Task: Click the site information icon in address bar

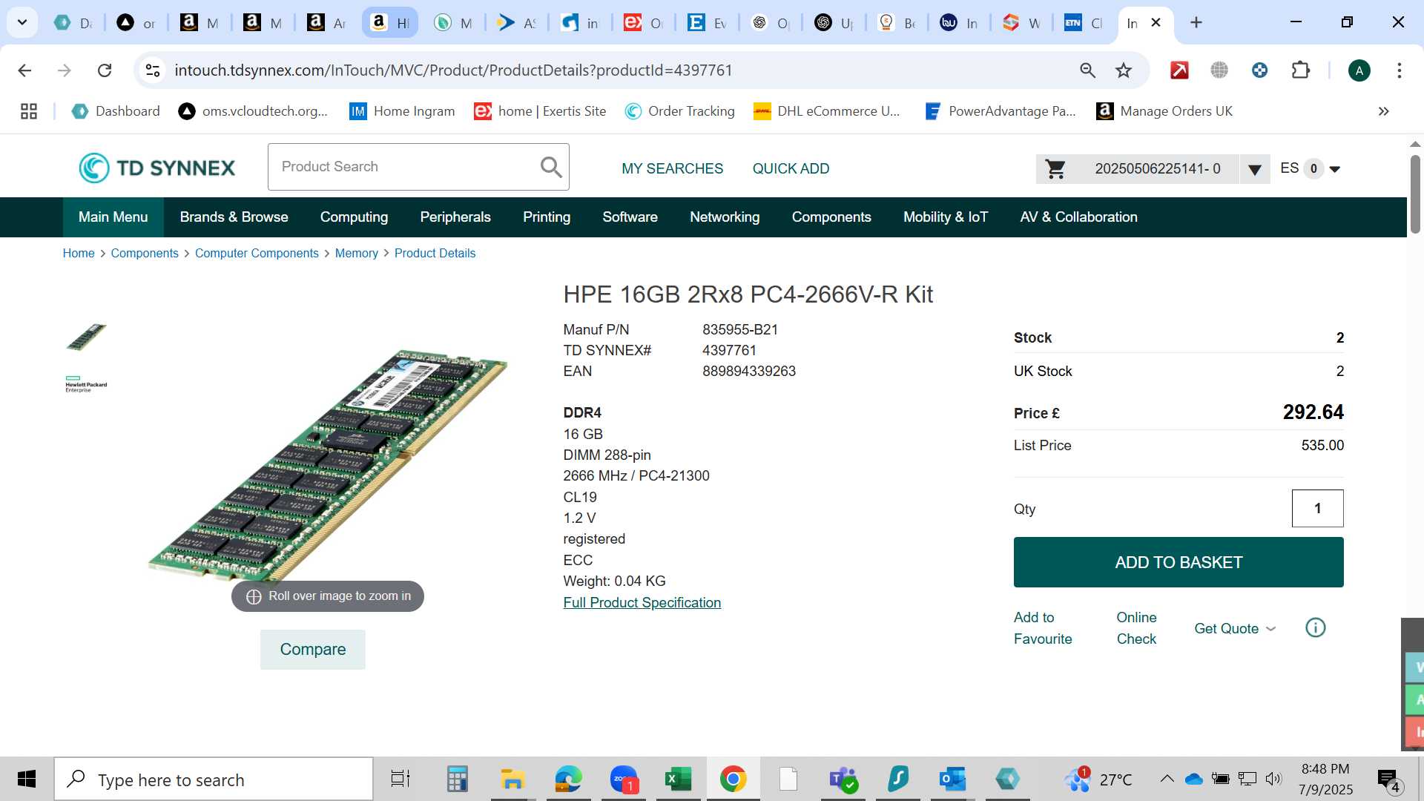Action: tap(153, 70)
